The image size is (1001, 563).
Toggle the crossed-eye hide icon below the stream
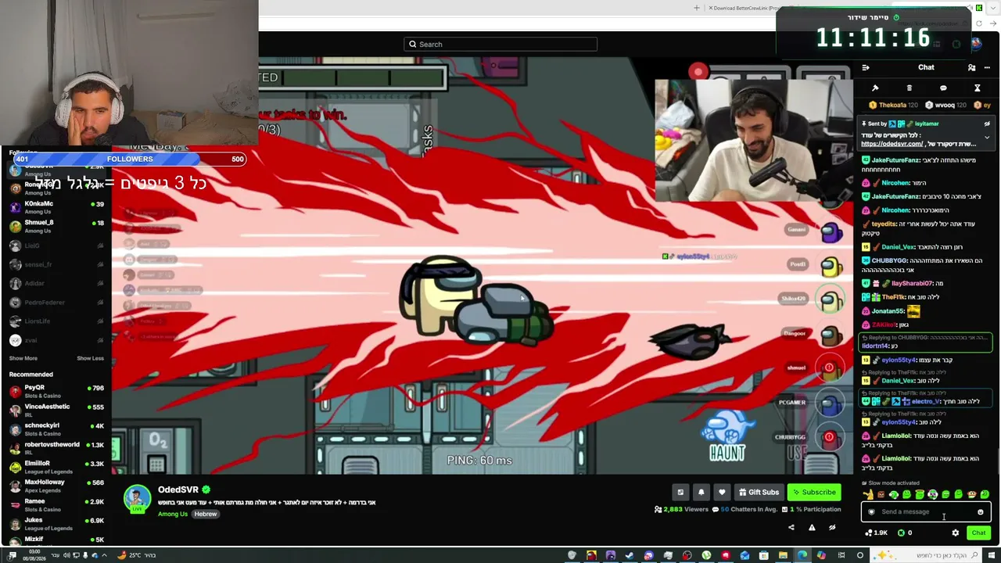(x=832, y=528)
